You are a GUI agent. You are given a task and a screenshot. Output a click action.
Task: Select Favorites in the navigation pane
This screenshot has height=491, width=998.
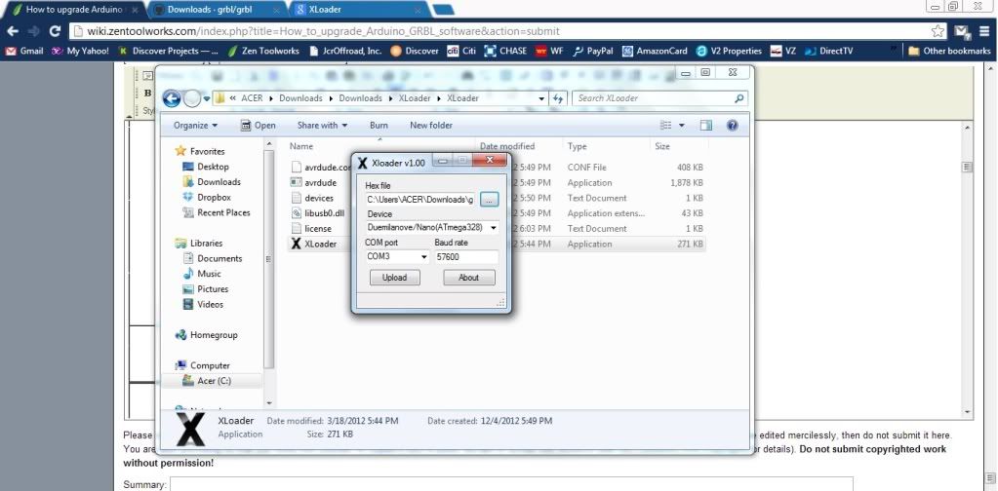point(207,151)
